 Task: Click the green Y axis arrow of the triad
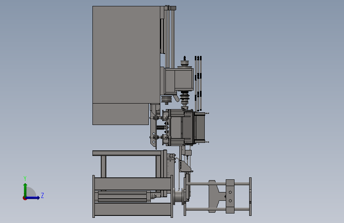pos(25,190)
